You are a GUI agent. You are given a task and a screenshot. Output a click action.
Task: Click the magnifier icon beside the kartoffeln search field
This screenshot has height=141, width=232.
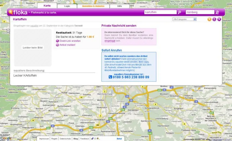179,12
